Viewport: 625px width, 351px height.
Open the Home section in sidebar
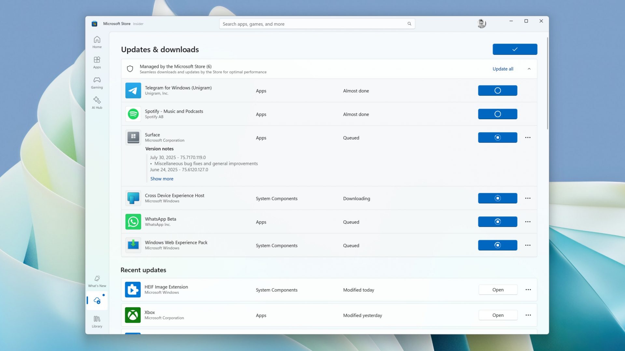[97, 42]
